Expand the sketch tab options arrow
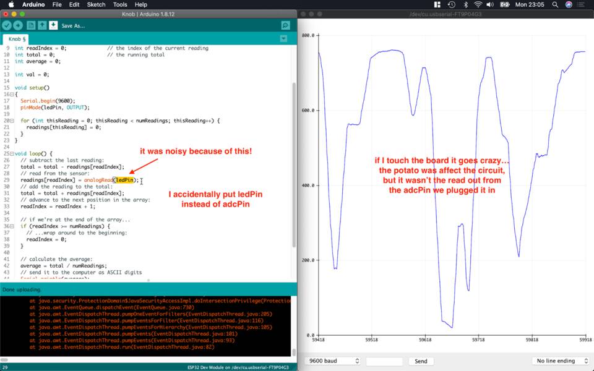The width and height of the screenshot is (594, 371). point(283,38)
